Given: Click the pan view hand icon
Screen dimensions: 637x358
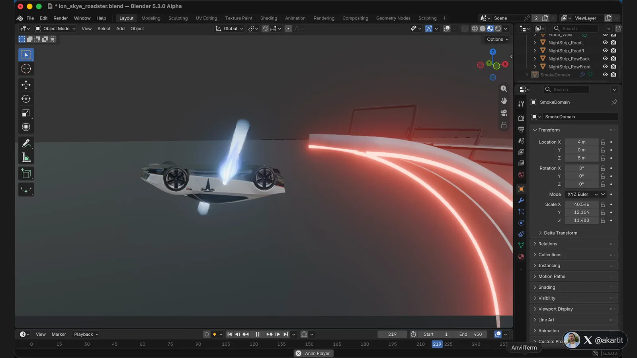Looking at the screenshot, I should pyautogui.click(x=504, y=101).
